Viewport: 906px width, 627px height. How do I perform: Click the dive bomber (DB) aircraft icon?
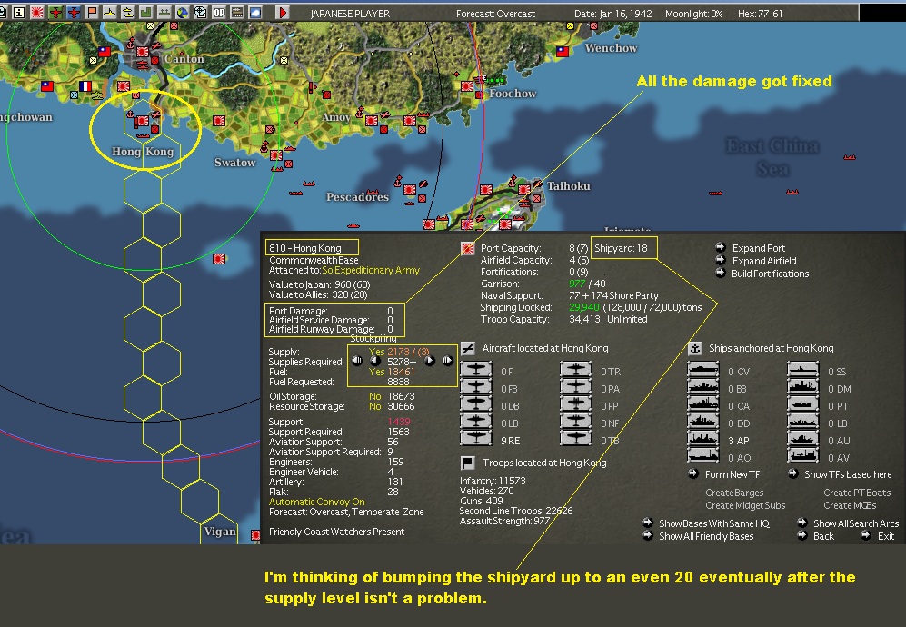point(475,404)
